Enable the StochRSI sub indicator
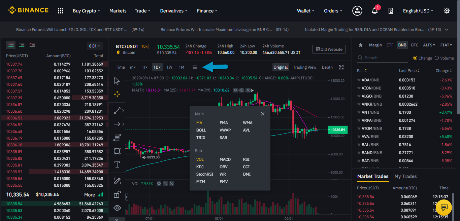This screenshot has height=221, width=460. point(205,174)
